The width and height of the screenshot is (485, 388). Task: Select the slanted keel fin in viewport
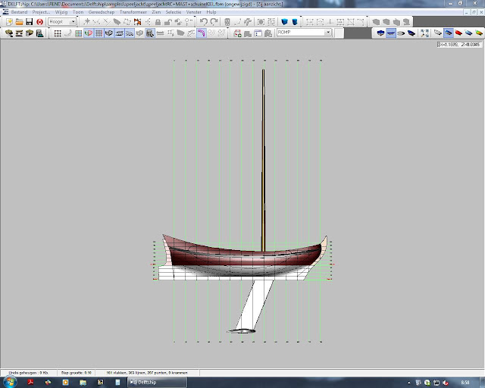[x=255, y=305]
